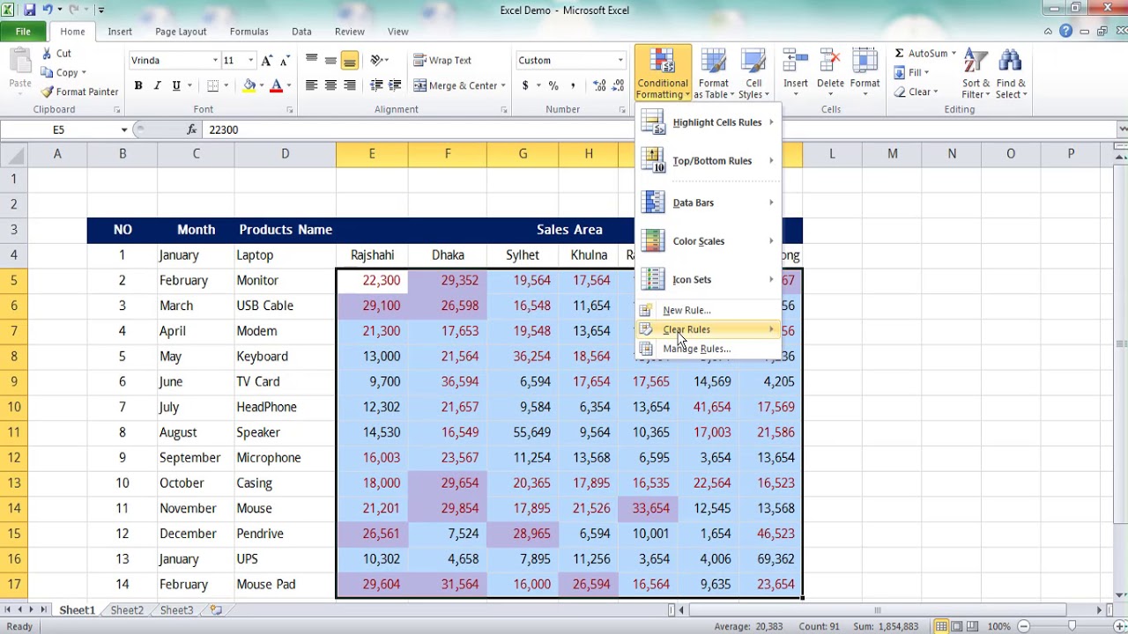This screenshot has height=634, width=1128.
Task: Toggle Italic formatting button
Action: tap(157, 85)
